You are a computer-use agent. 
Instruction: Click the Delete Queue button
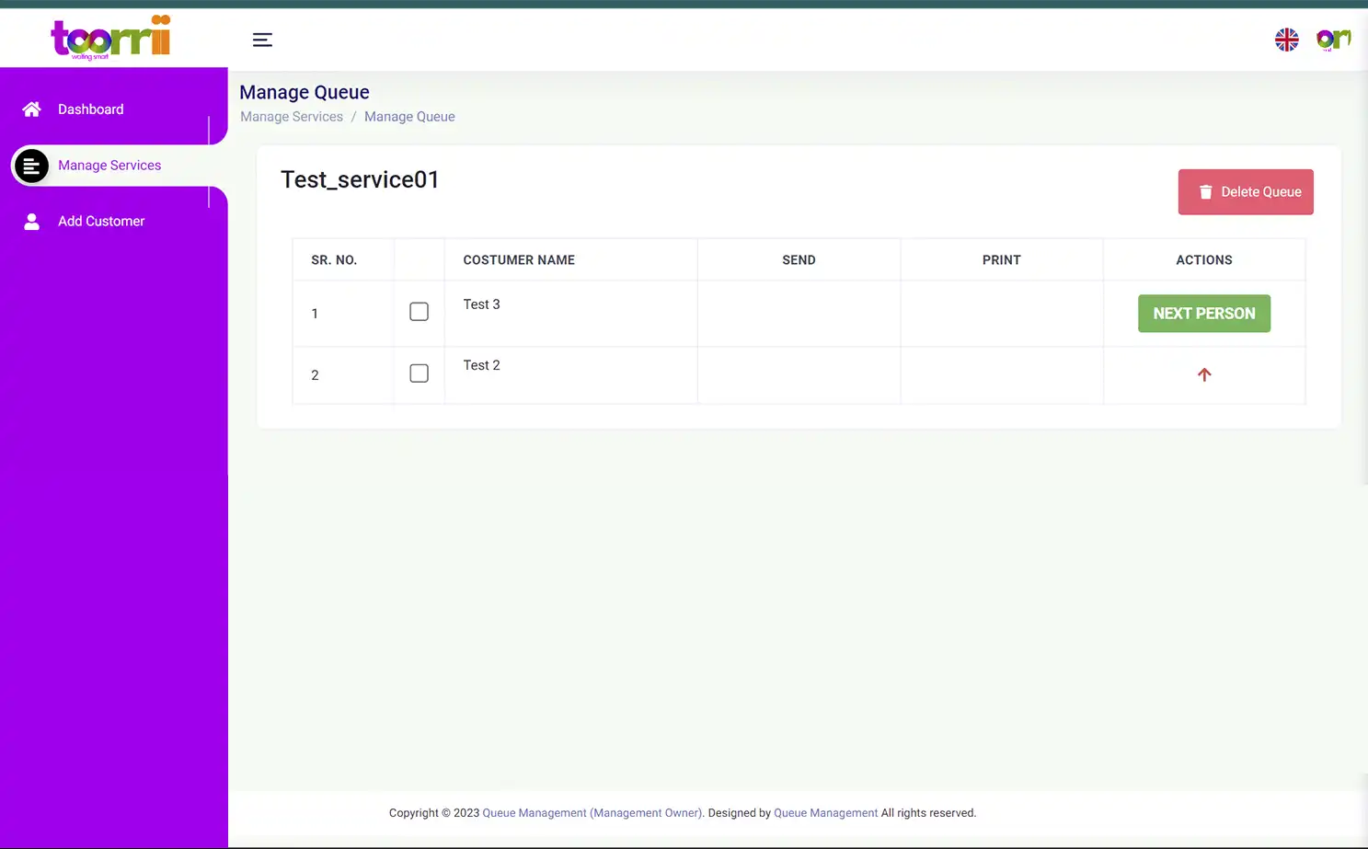click(1246, 191)
